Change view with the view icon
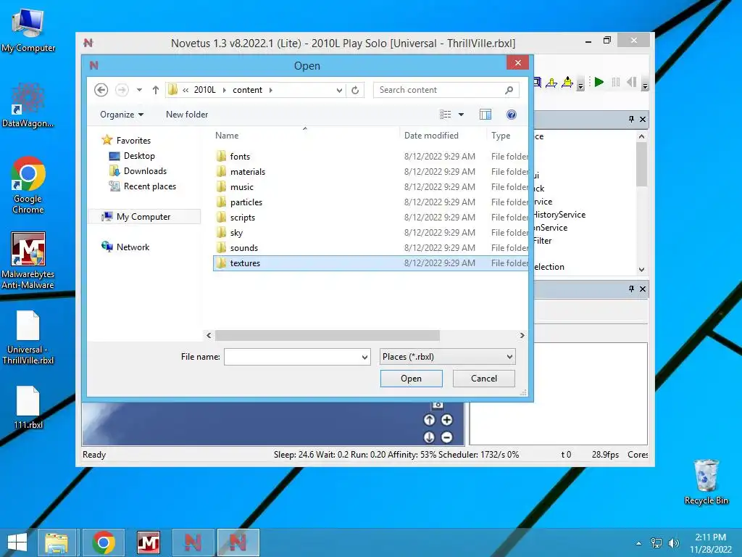 click(x=446, y=115)
